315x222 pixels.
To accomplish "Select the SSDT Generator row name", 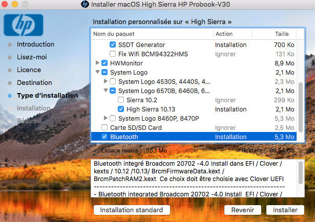I will 142,45.
